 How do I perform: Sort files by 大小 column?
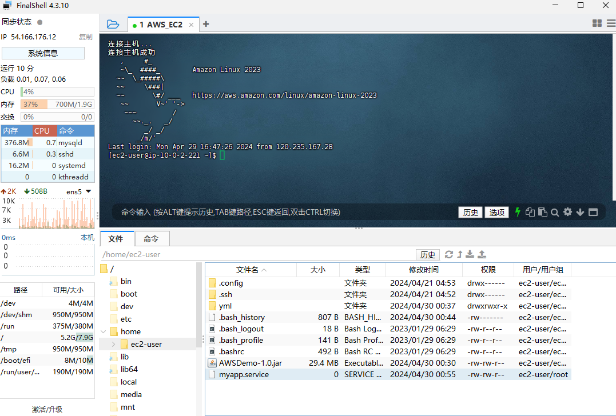[318, 270]
